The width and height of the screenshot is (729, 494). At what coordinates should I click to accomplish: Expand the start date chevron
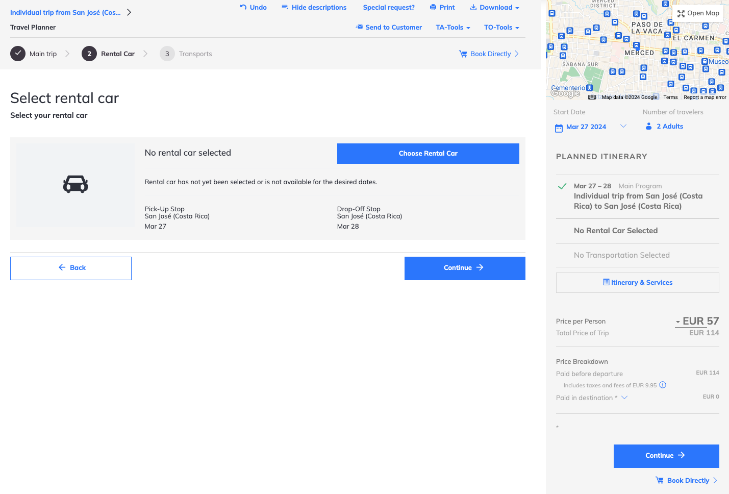(x=623, y=126)
